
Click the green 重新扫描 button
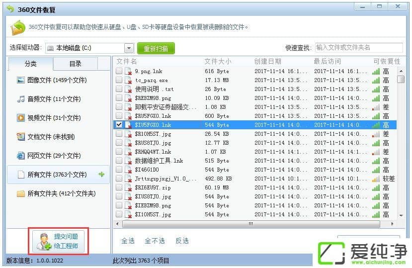tap(156, 48)
